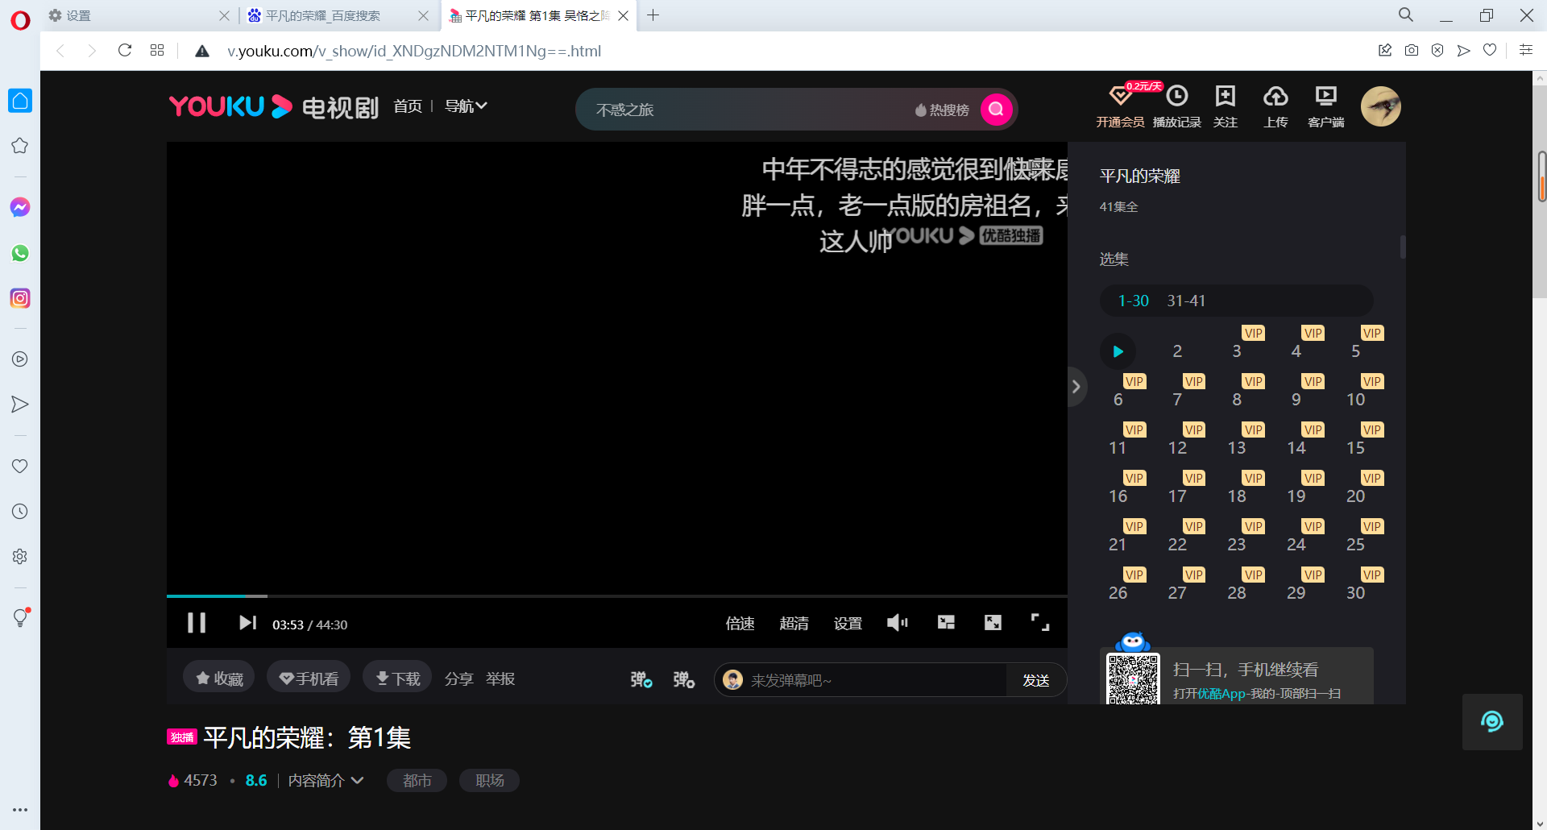Open Opera sidebar Messenger icon
The image size is (1547, 830).
(x=20, y=207)
